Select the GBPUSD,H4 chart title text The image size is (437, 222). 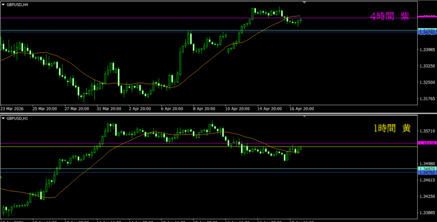point(17,4)
